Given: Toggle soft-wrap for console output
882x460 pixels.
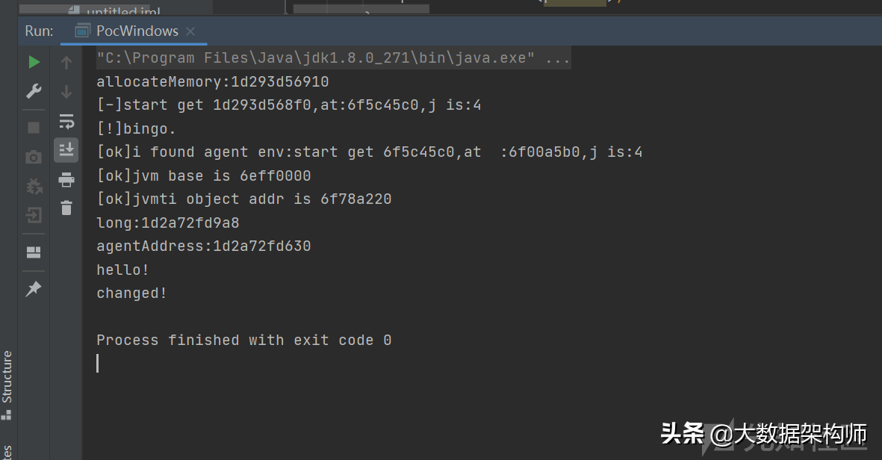Looking at the screenshot, I should (66, 121).
